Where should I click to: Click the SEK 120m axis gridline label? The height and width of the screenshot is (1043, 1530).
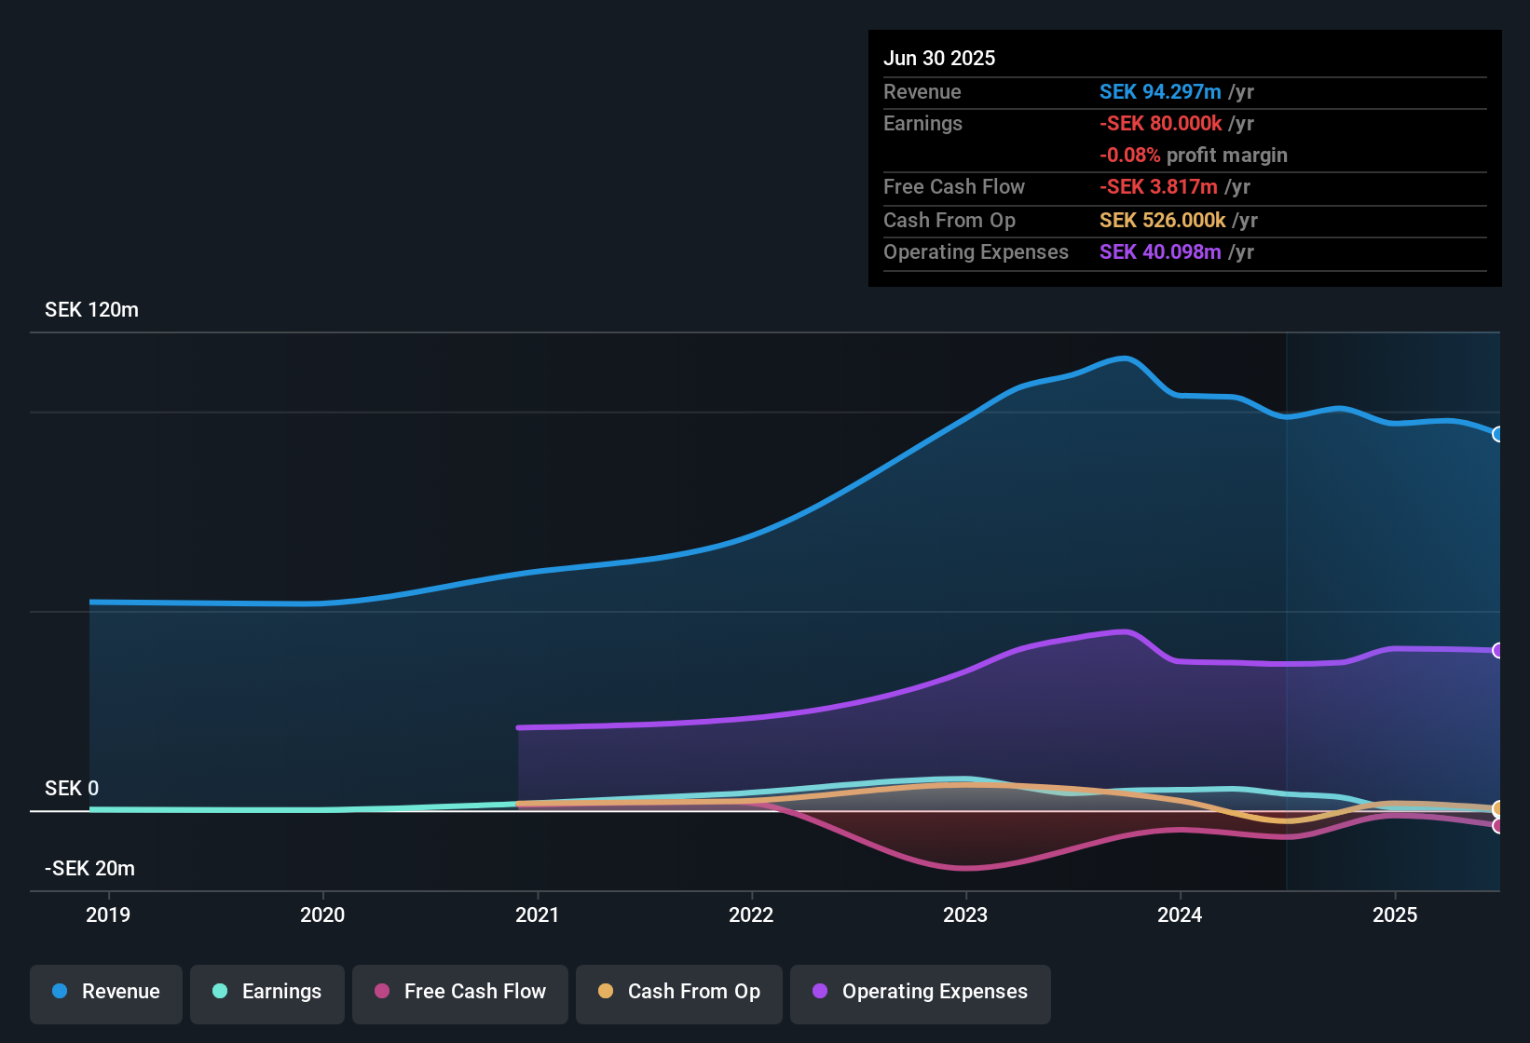90,309
